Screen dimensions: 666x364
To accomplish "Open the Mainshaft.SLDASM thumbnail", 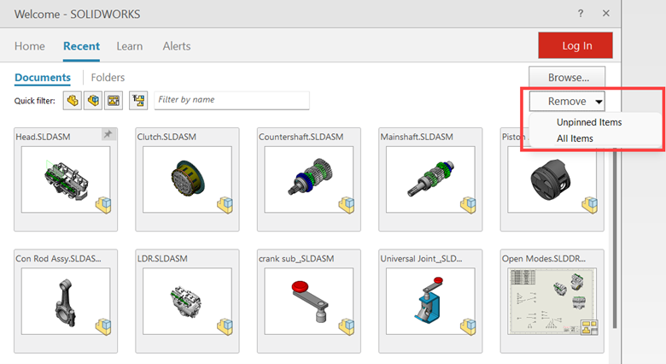I will point(430,179).
